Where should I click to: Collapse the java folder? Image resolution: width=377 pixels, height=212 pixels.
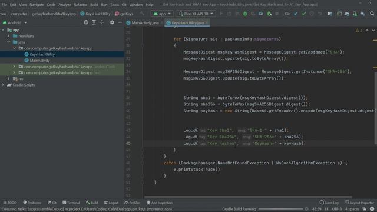(x=9, y=42)
